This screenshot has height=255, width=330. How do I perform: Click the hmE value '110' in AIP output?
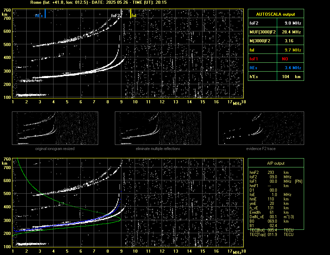(271, 199)
